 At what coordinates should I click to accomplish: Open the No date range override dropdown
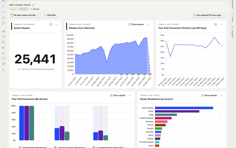25,15
